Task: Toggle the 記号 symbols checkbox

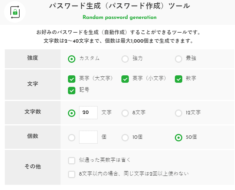Action: tap(72, 90)
